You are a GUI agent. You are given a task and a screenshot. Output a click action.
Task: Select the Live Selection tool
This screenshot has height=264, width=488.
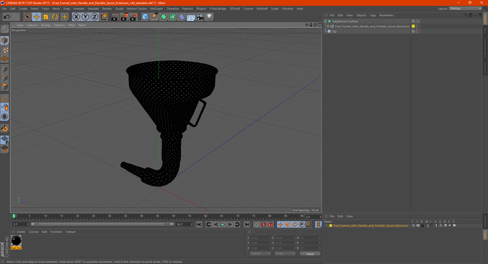(27, 17)
